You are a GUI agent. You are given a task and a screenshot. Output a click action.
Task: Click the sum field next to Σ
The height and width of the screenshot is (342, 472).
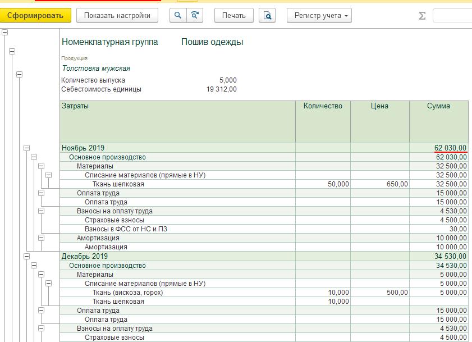click(x=452, y=15)
